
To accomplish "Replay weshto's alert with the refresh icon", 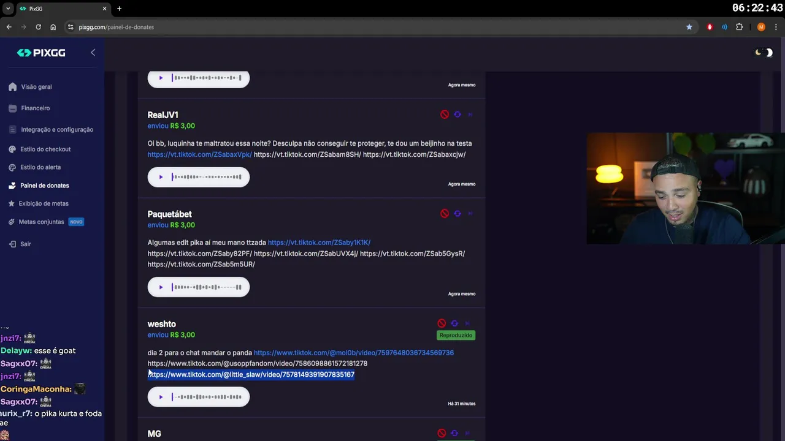I will 454,323.
